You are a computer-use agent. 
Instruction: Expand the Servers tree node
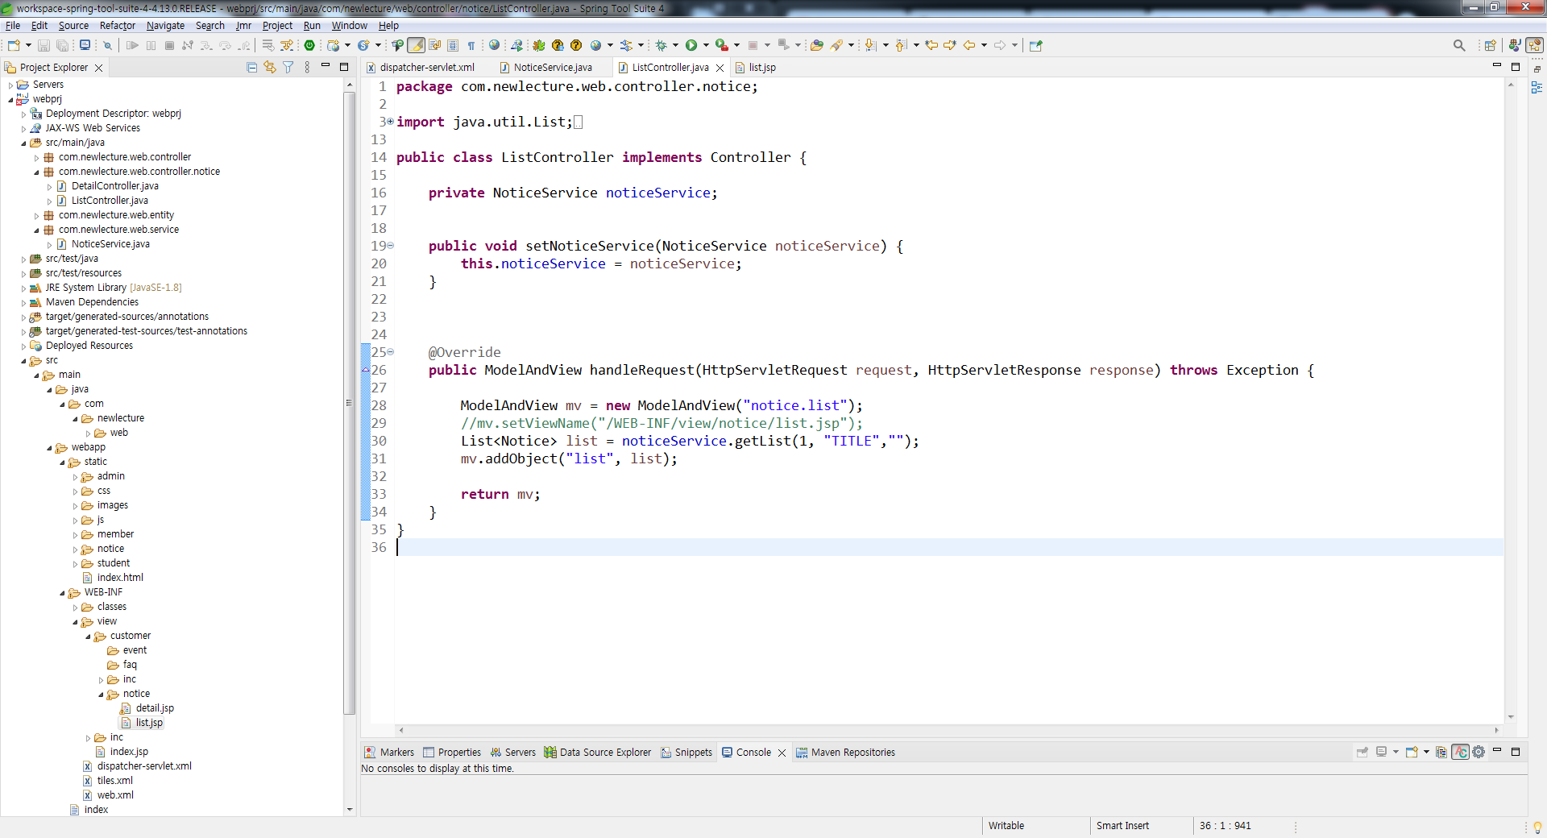[10, 85]
